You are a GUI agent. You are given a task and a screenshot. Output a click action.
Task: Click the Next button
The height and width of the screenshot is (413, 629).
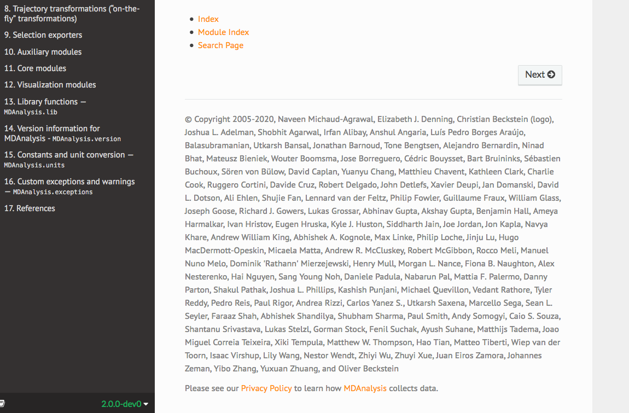click(540, 74)
